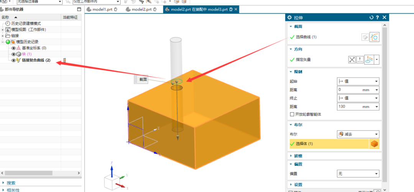Enable the 开放轮廓智能体 checkbox
This screenshot has width=414, height=192.
pyautogui.click(x=292, y=114)
